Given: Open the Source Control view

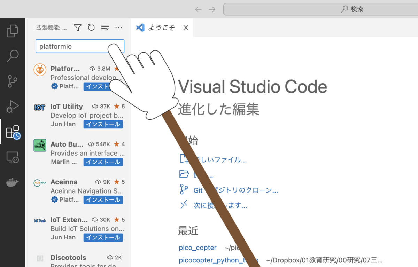Looking at the screenshot, I should click(x=13, y=81).
